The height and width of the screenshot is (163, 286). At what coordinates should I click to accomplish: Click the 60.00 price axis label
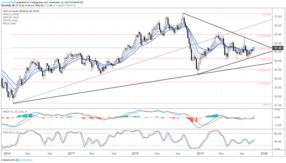pyautogui.click(x=278, y=43)
